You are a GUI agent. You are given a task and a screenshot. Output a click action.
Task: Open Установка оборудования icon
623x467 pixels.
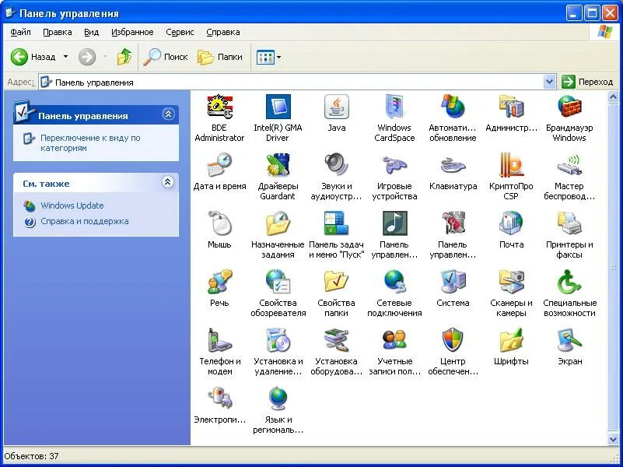(336, 340)
